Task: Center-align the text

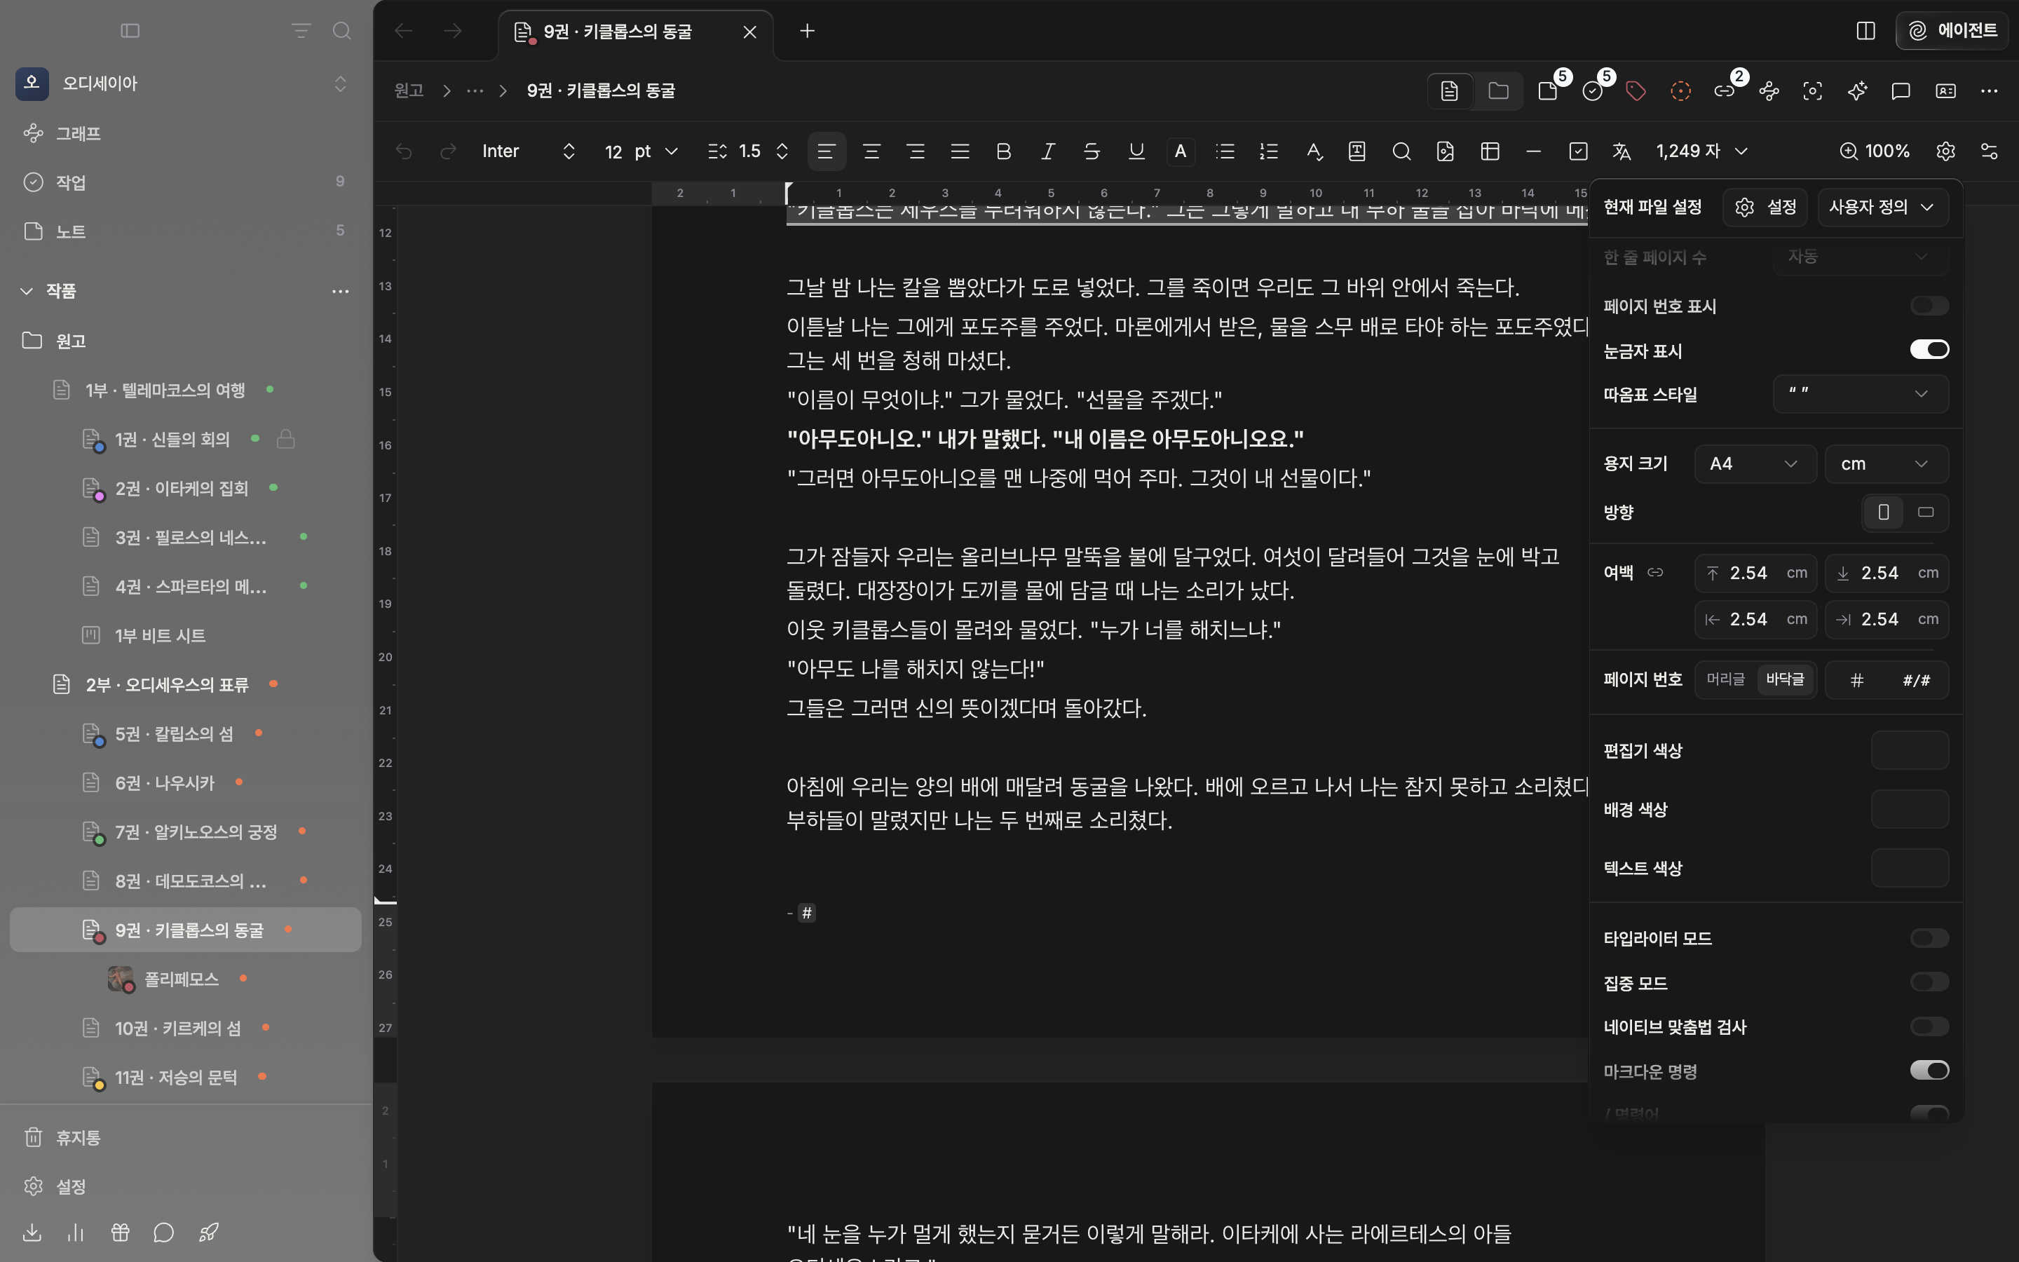Action: tap(871, 151)
